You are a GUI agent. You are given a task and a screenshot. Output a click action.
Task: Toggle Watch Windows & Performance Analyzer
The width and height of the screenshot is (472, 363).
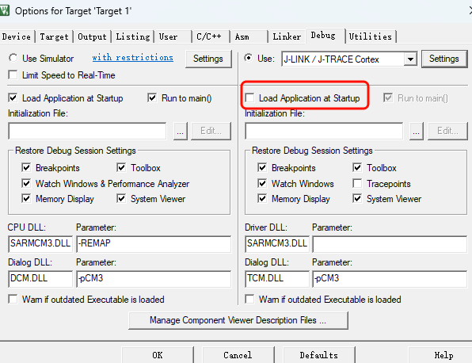tap(26, 183)
